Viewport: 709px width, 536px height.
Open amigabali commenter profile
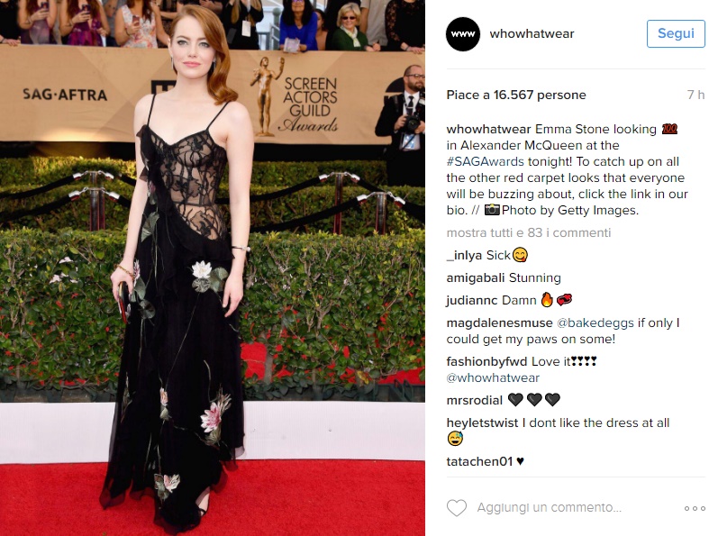coord(476,277)
